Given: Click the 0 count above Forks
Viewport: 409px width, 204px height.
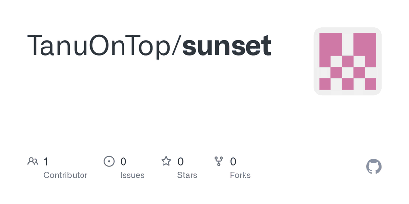Looking at the screenshot, I should pos(233,161).
